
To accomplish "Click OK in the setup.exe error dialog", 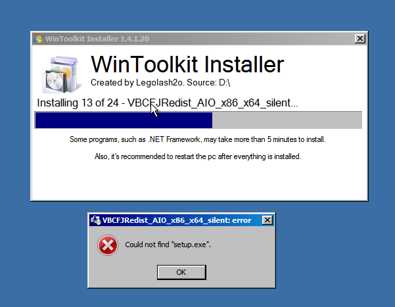I will click(181, 272).
